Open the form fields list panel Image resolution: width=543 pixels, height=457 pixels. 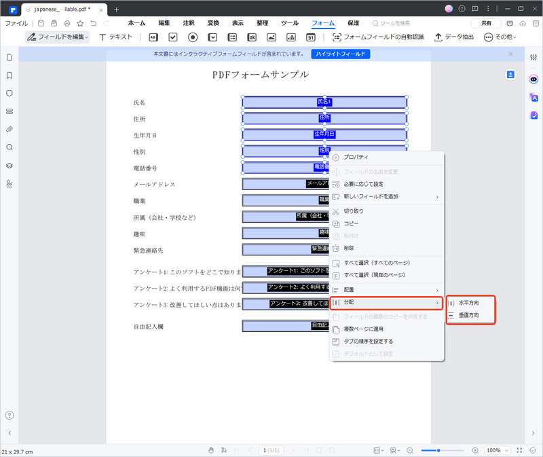pos(10,111)
